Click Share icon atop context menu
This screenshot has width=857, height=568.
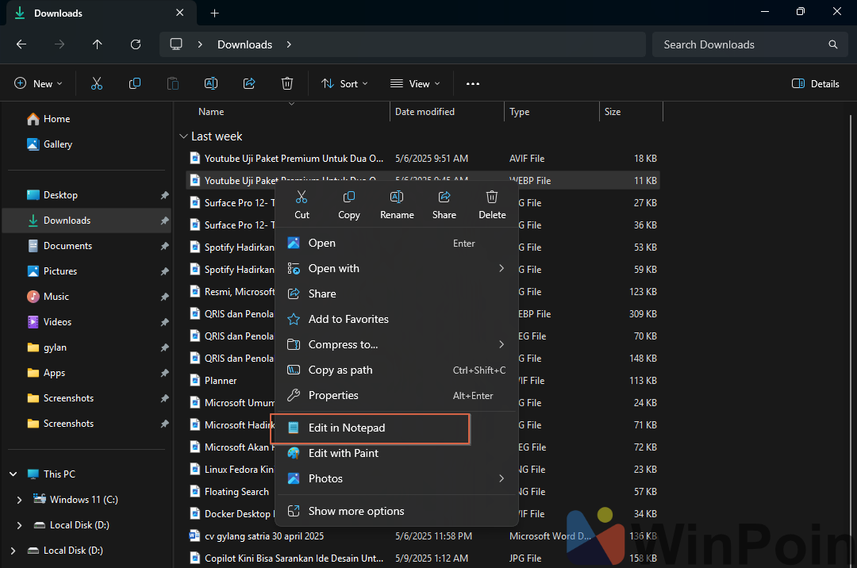[444, 198]
